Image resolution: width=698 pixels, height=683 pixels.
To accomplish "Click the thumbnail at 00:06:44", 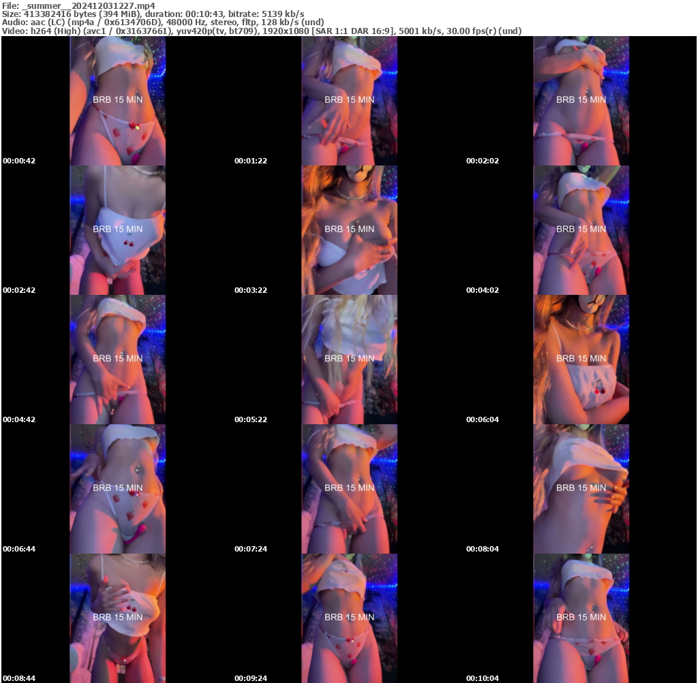I will tap(117, 488).
